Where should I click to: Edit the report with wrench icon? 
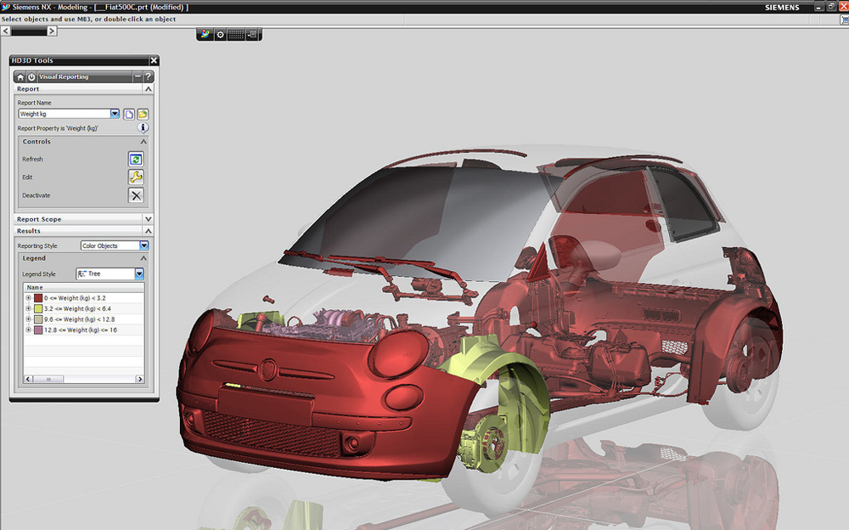(x=136, y=178)
